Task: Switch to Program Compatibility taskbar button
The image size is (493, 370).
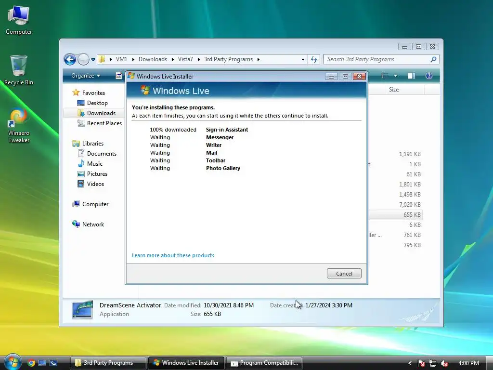Action: 264,363
